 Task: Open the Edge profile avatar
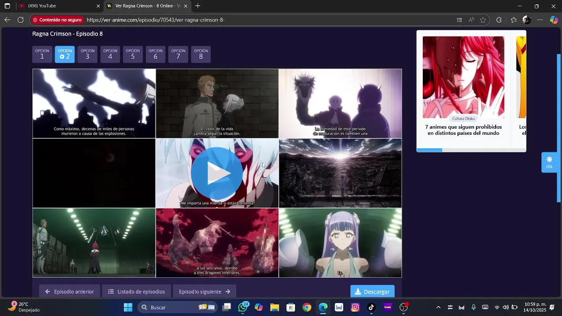527,20
